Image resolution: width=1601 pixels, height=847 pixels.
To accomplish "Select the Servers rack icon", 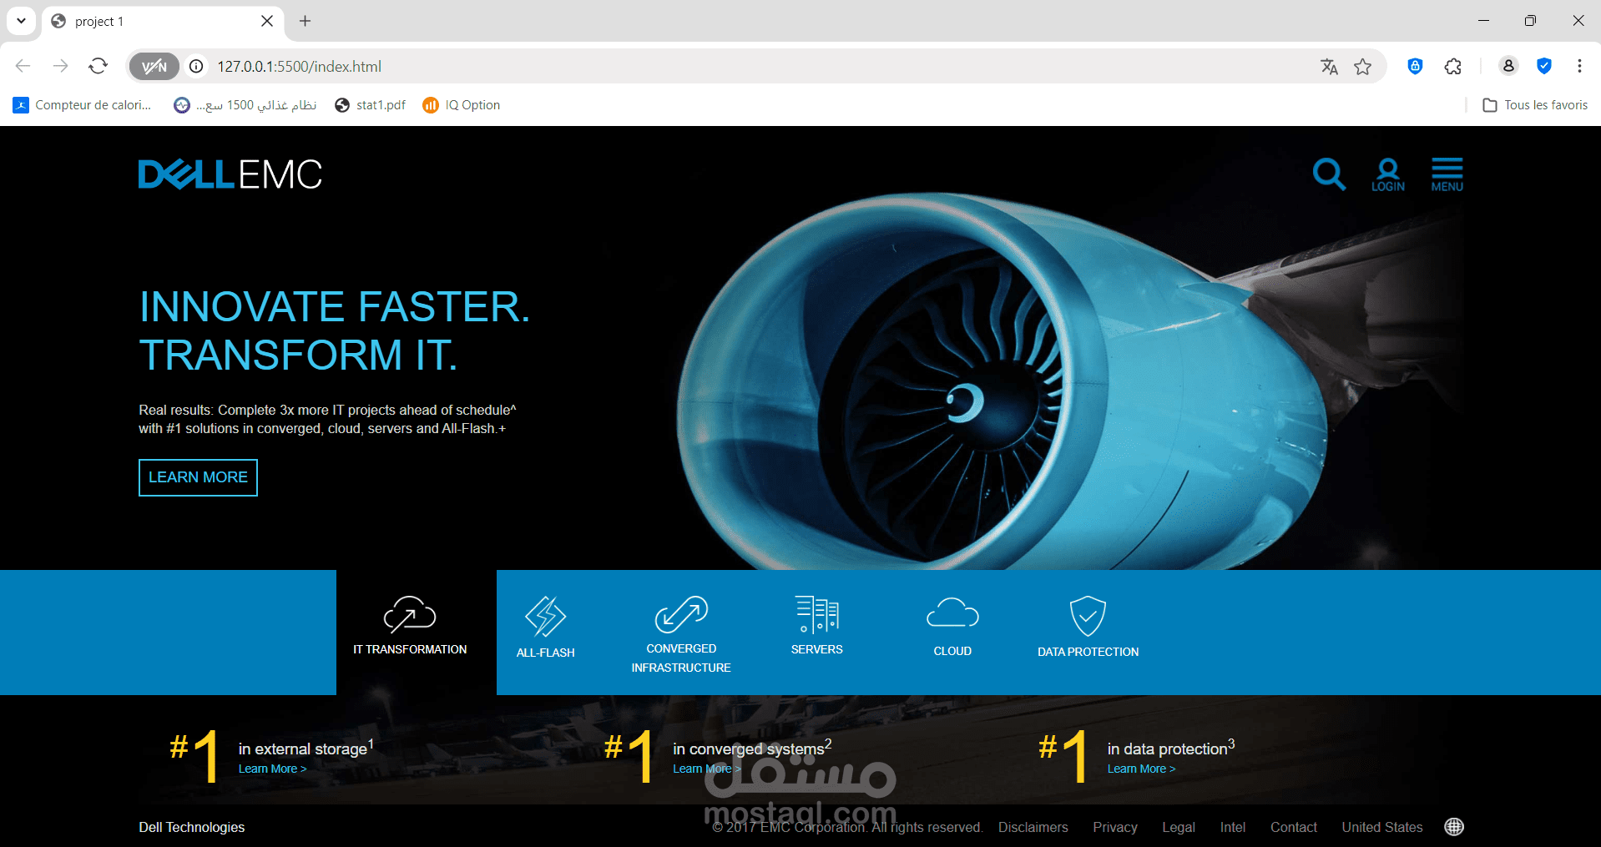I will click(817, 614).
